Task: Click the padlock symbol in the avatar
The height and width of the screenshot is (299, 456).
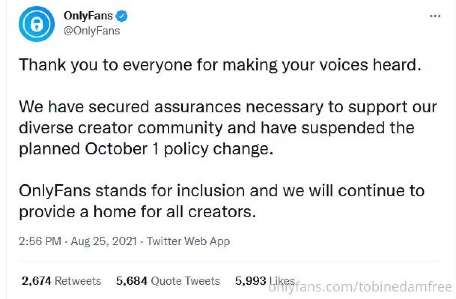Action: [37, 25]
